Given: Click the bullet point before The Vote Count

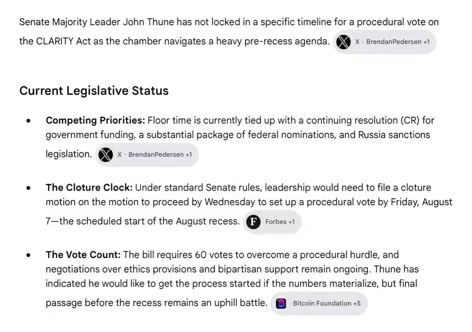Looking at the screenshot, I should coord(28,255).
